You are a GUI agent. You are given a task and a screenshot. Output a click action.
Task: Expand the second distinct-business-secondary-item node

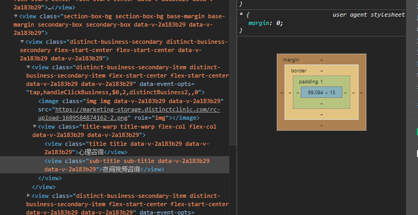[28, 196]
